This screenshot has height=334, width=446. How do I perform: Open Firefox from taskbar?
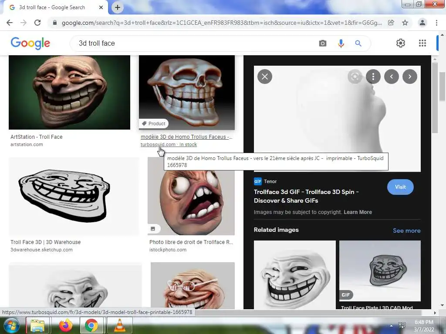(65, 325)
